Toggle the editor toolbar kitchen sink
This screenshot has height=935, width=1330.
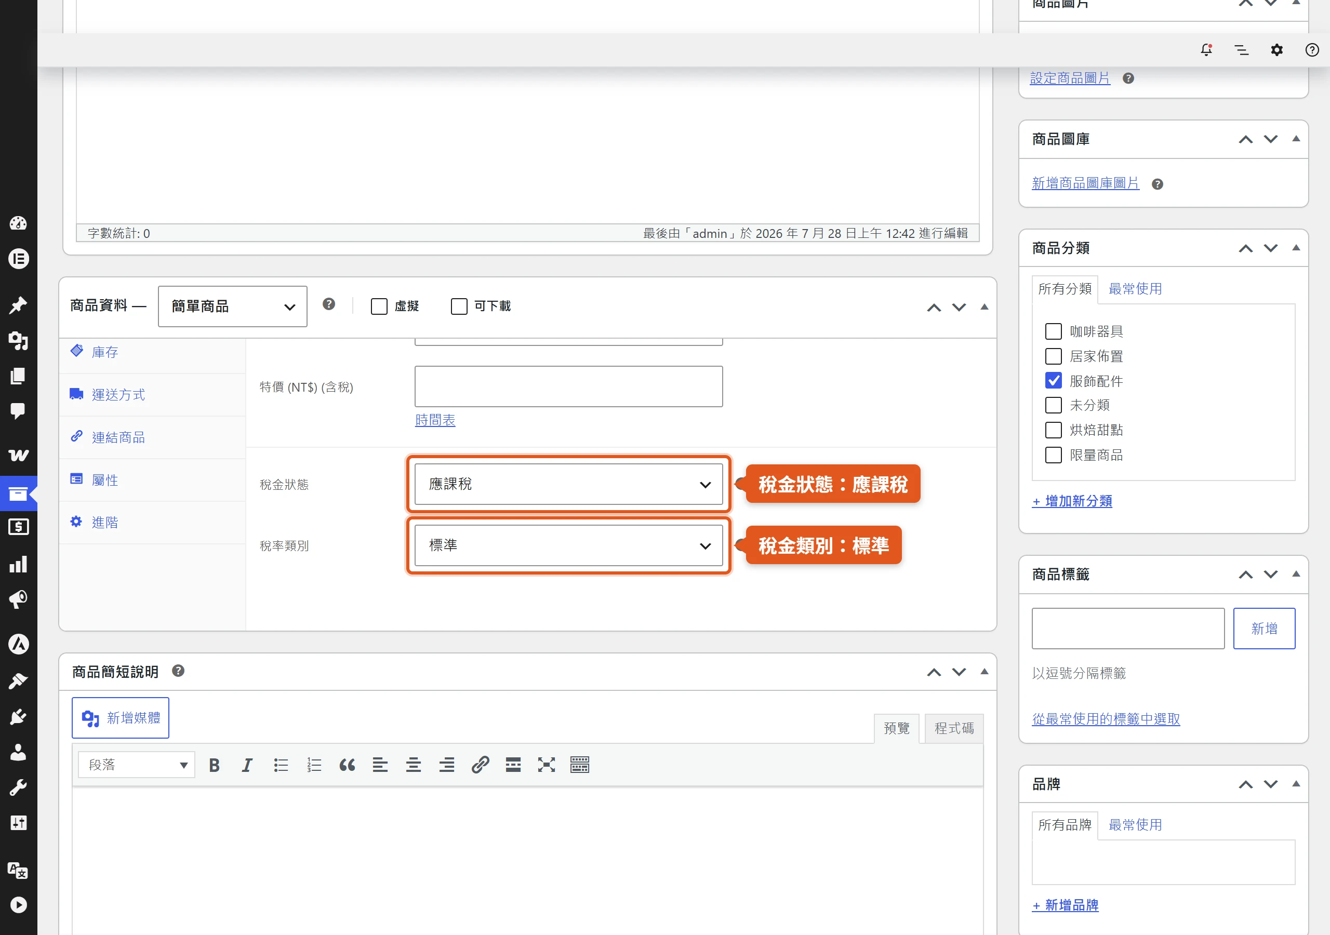pos(580,765)
